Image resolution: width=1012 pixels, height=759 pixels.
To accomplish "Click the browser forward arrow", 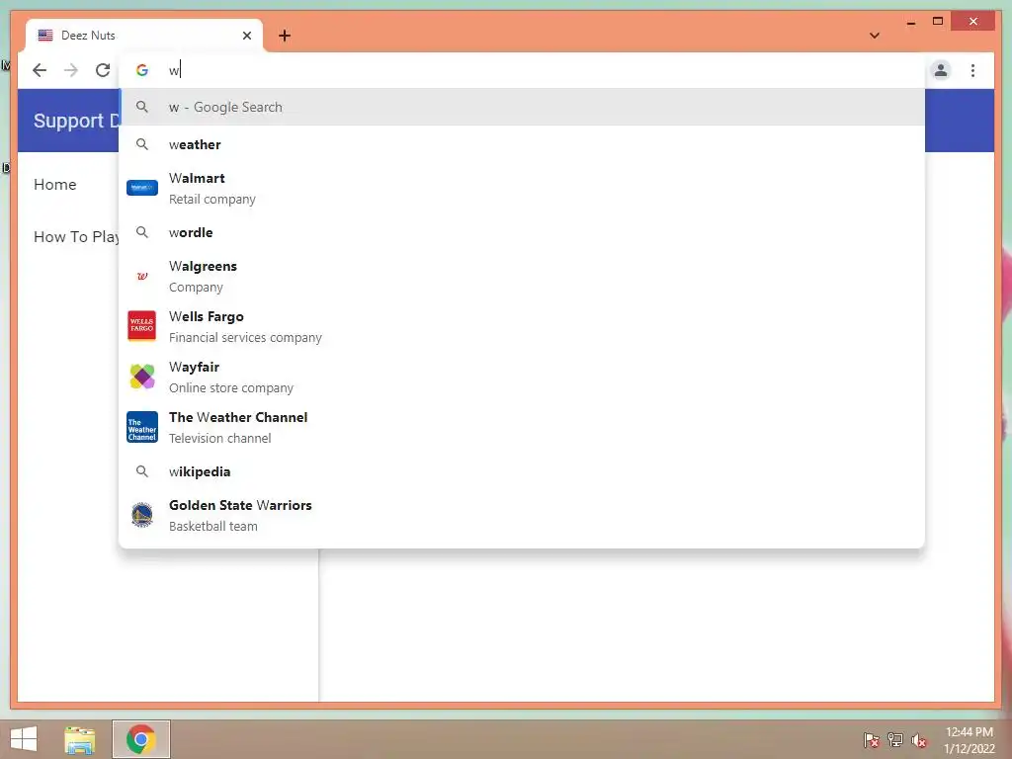I will (x=71, y=70).
